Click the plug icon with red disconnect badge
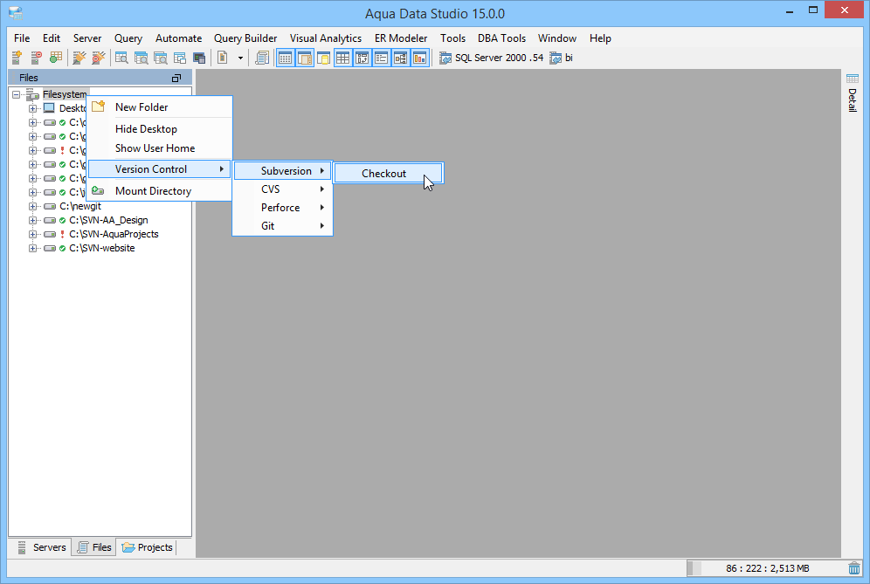 [99, 58]
